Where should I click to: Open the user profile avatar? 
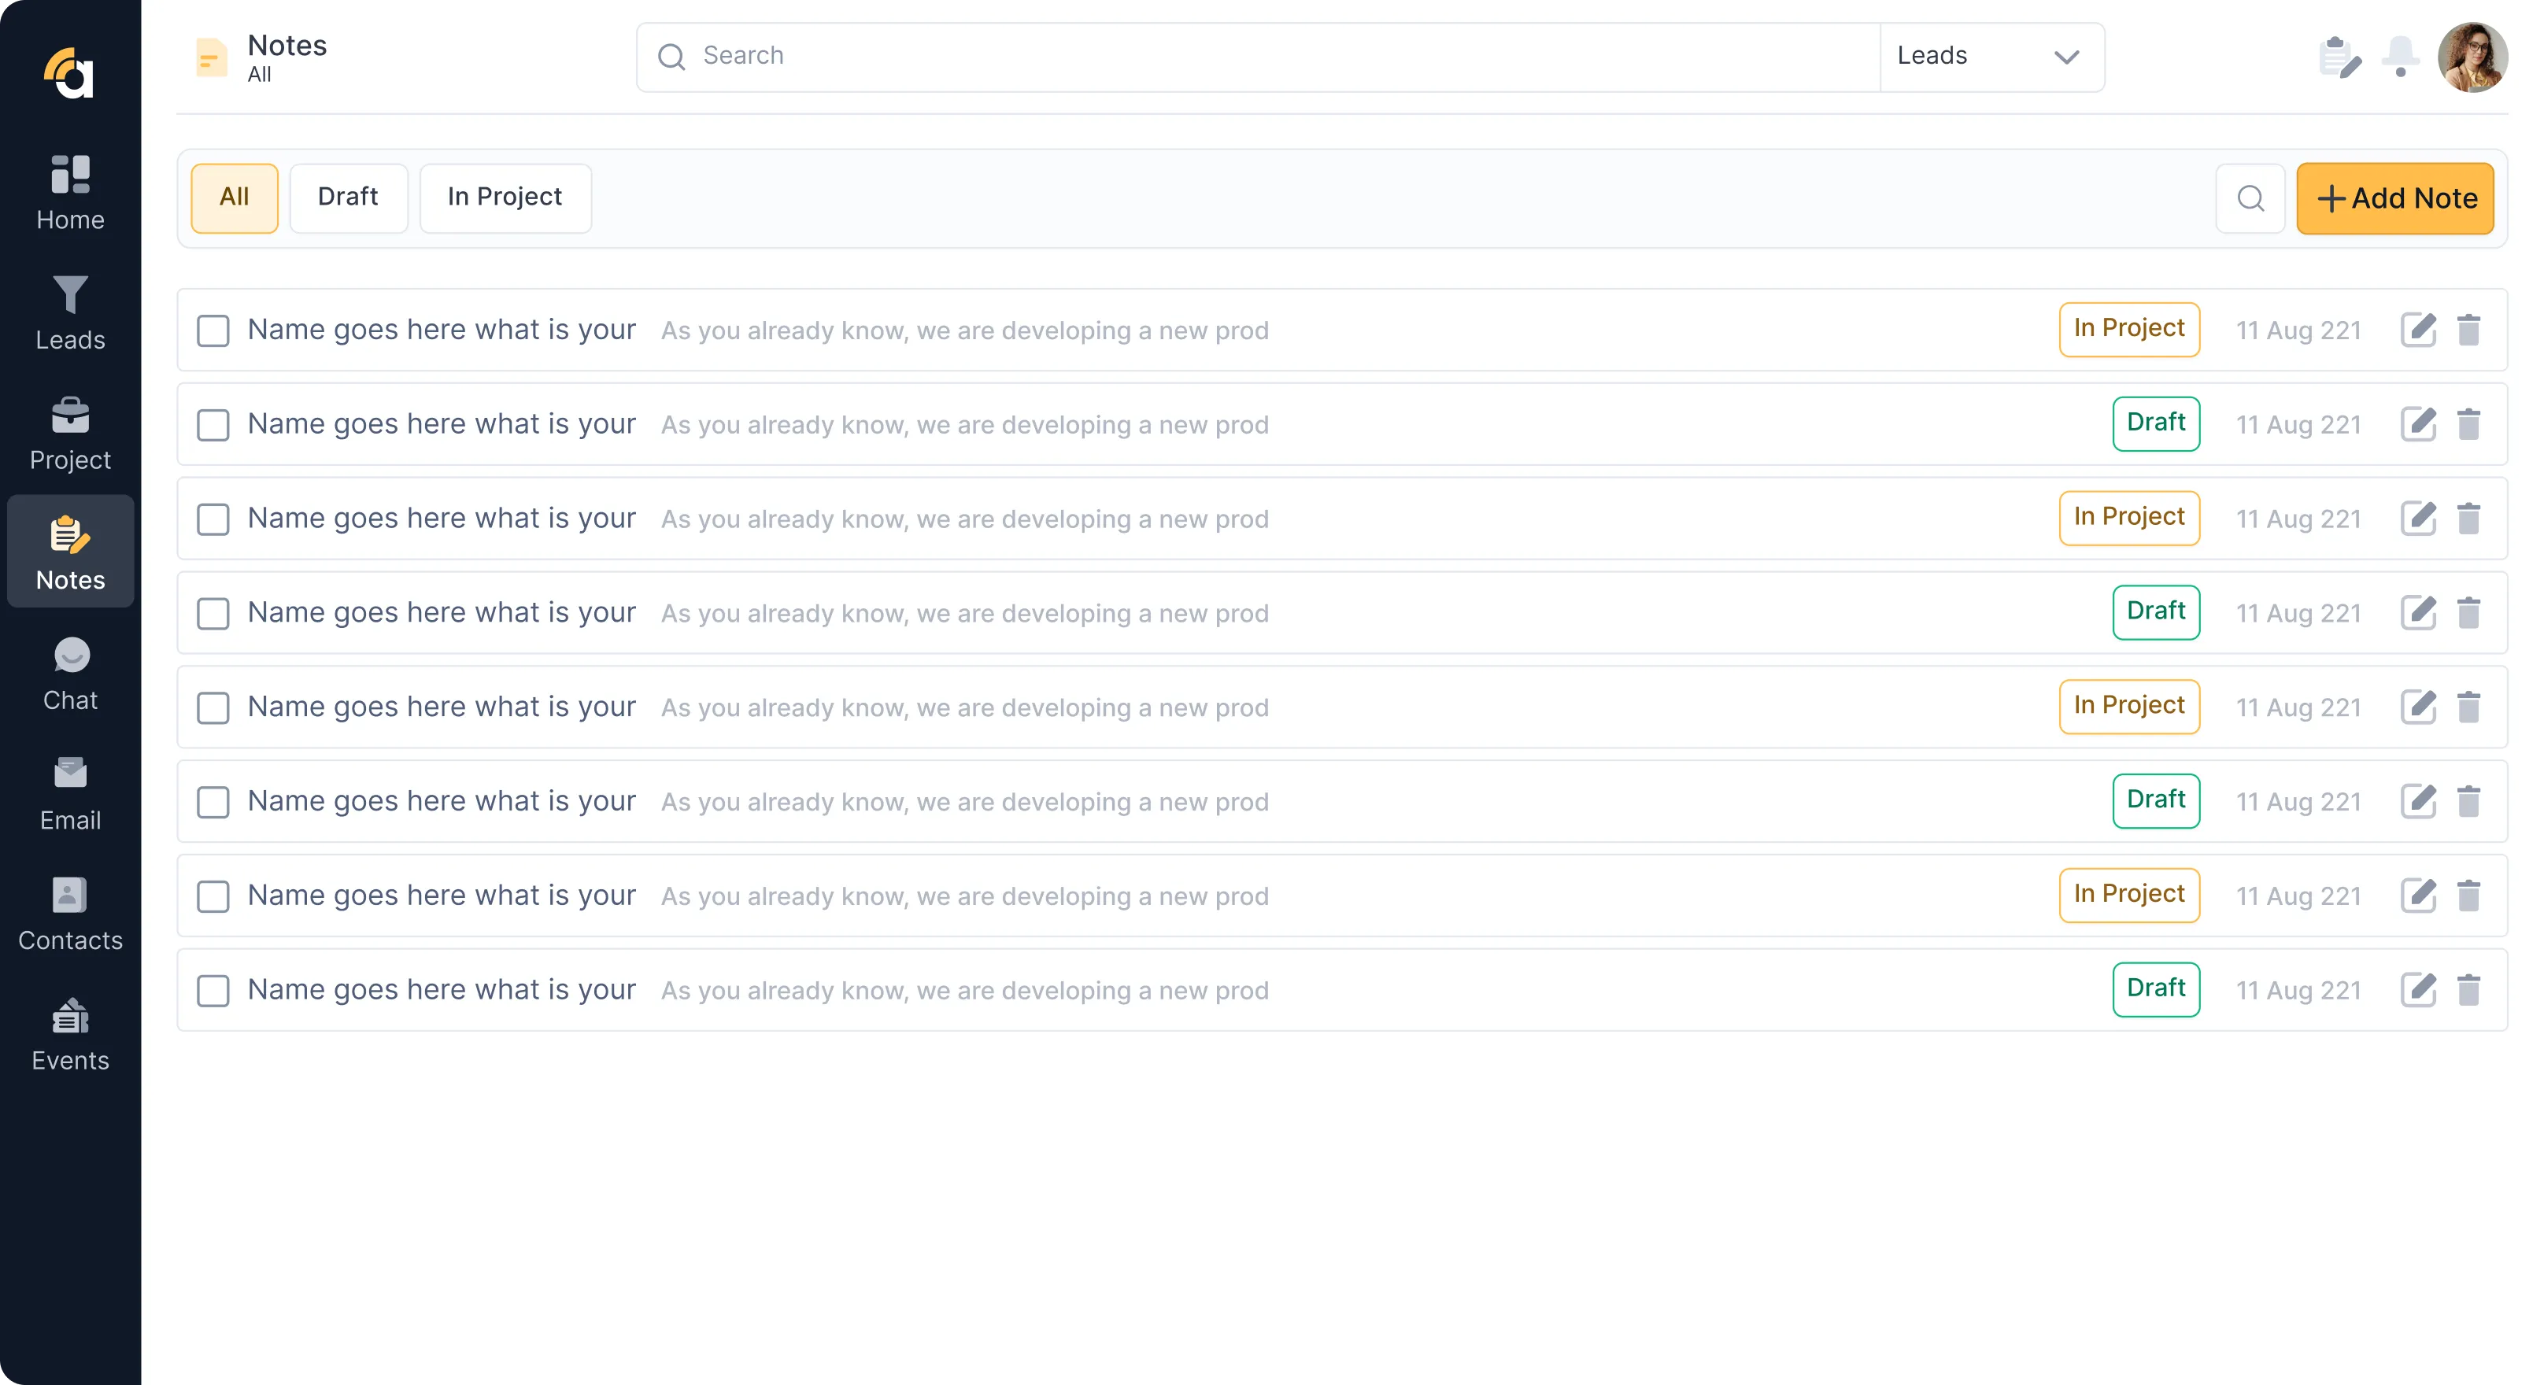pos(2472,57)
